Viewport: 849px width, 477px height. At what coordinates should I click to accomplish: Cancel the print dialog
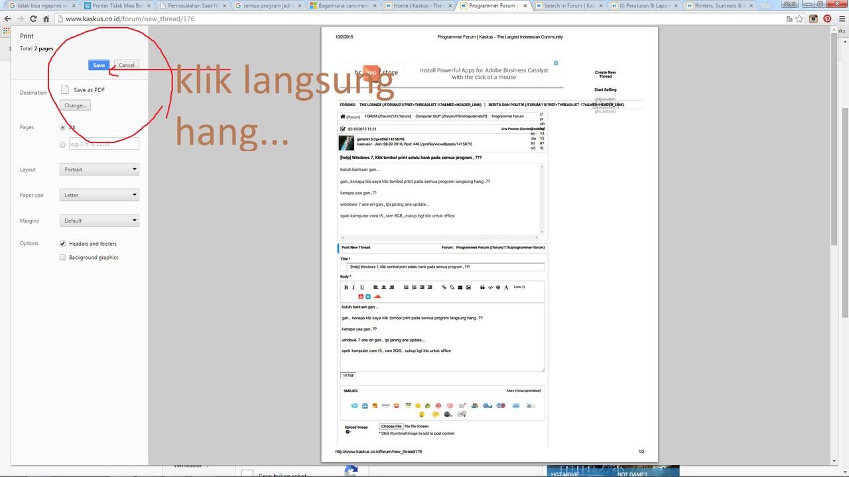tap(127, 65)
